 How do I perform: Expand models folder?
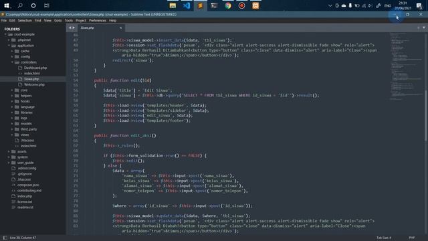coord(12,124)
